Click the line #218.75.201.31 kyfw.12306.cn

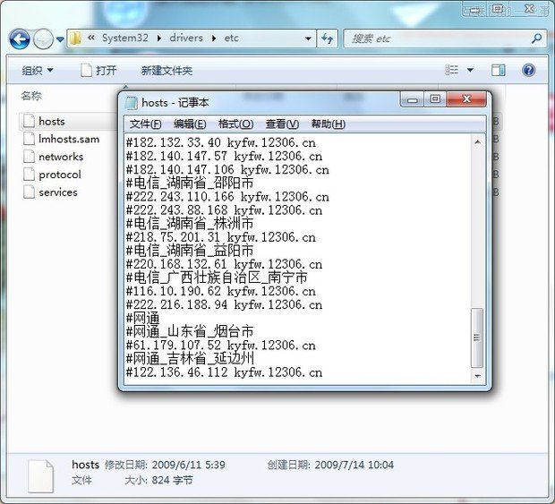(x=221, y=237)
